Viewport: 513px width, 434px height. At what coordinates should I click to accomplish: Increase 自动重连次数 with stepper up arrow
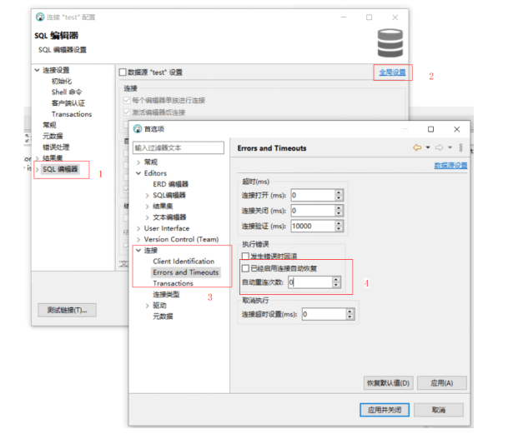(x=336, y=279)
